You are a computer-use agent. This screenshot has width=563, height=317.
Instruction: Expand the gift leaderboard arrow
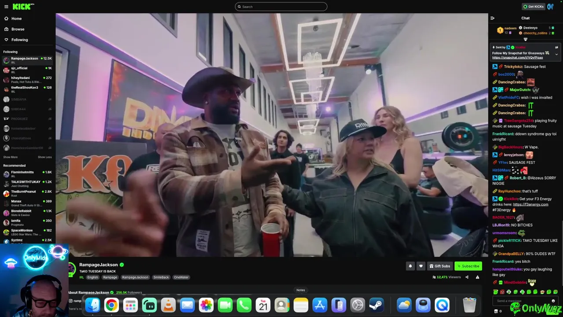(525, 39)
